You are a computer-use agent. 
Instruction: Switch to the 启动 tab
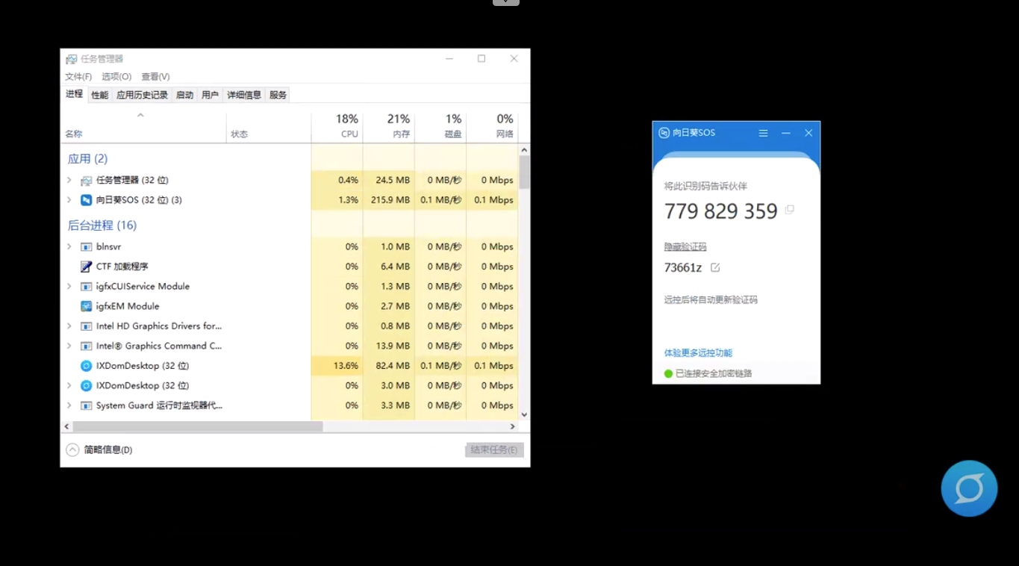pyautogui.click(x=184, y=95)
